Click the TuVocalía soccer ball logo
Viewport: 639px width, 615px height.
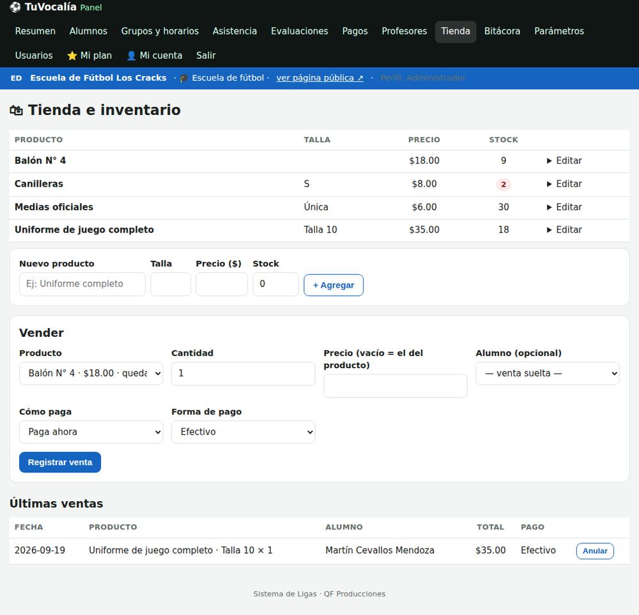coord(15,7)
